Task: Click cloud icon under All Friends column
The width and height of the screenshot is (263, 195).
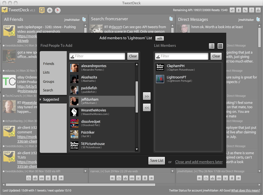Action: point(29,178)
